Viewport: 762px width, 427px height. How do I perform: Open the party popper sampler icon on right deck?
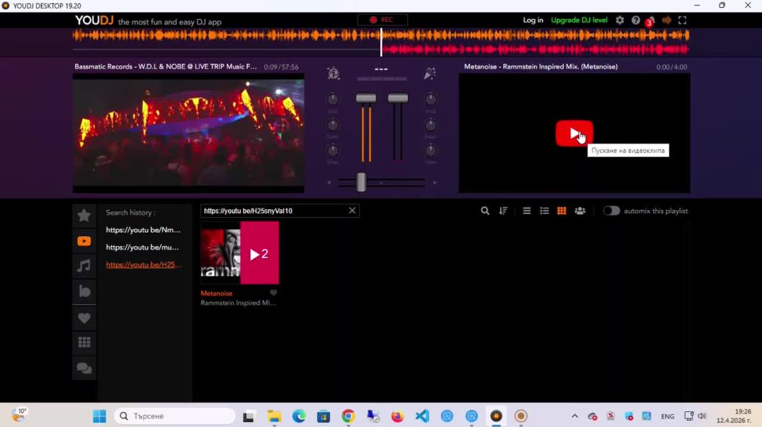coord(429,73)
